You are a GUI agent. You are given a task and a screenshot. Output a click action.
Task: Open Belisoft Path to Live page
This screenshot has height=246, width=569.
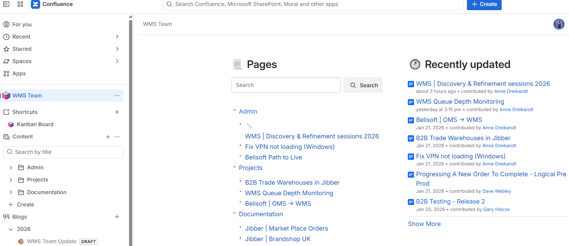[274, 157]
